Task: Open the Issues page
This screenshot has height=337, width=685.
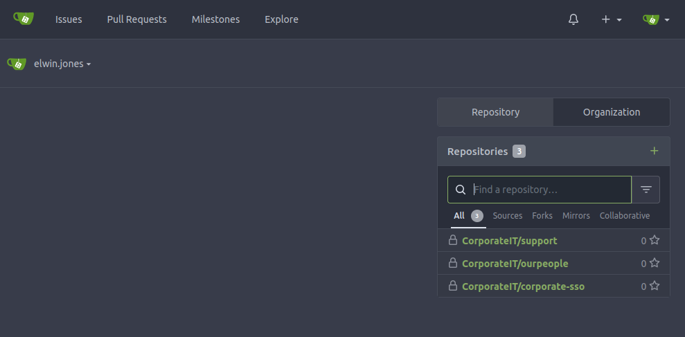Action: point(69,19)
